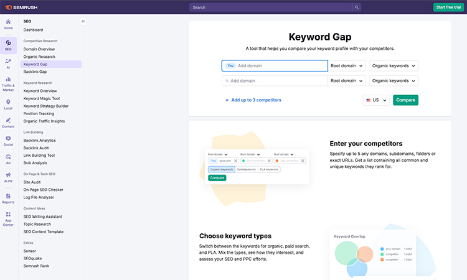Open Backlink Analytics
This screenshot has height=280, width=467.
click(x=39, y=141)
